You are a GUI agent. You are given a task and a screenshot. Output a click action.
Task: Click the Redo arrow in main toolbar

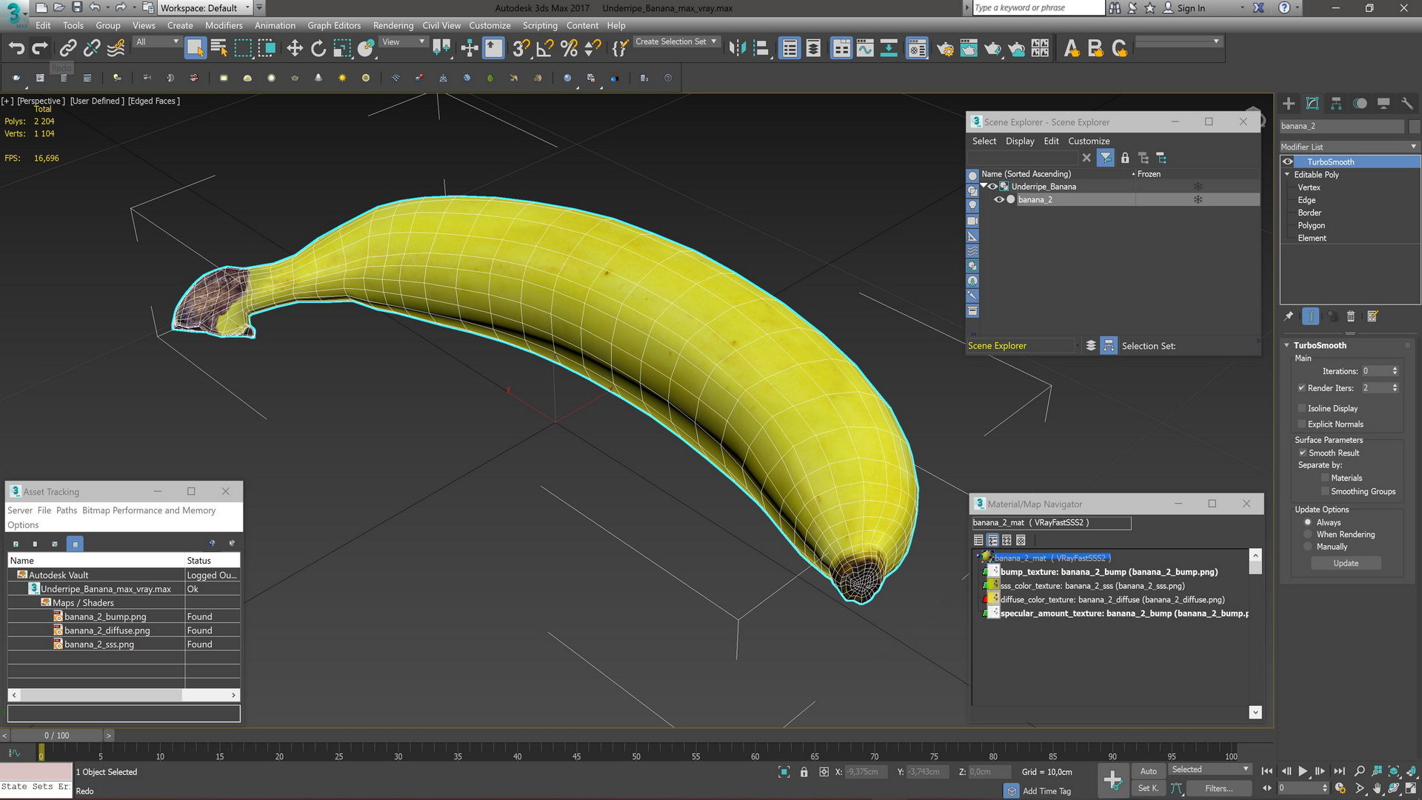tap(40, 49)
